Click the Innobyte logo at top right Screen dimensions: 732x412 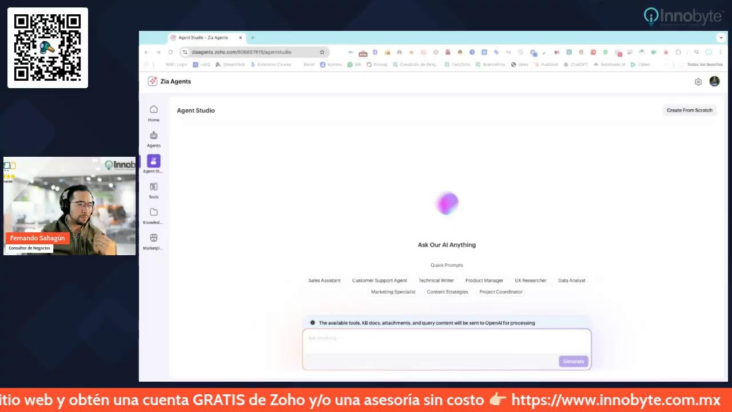point(683,17)
